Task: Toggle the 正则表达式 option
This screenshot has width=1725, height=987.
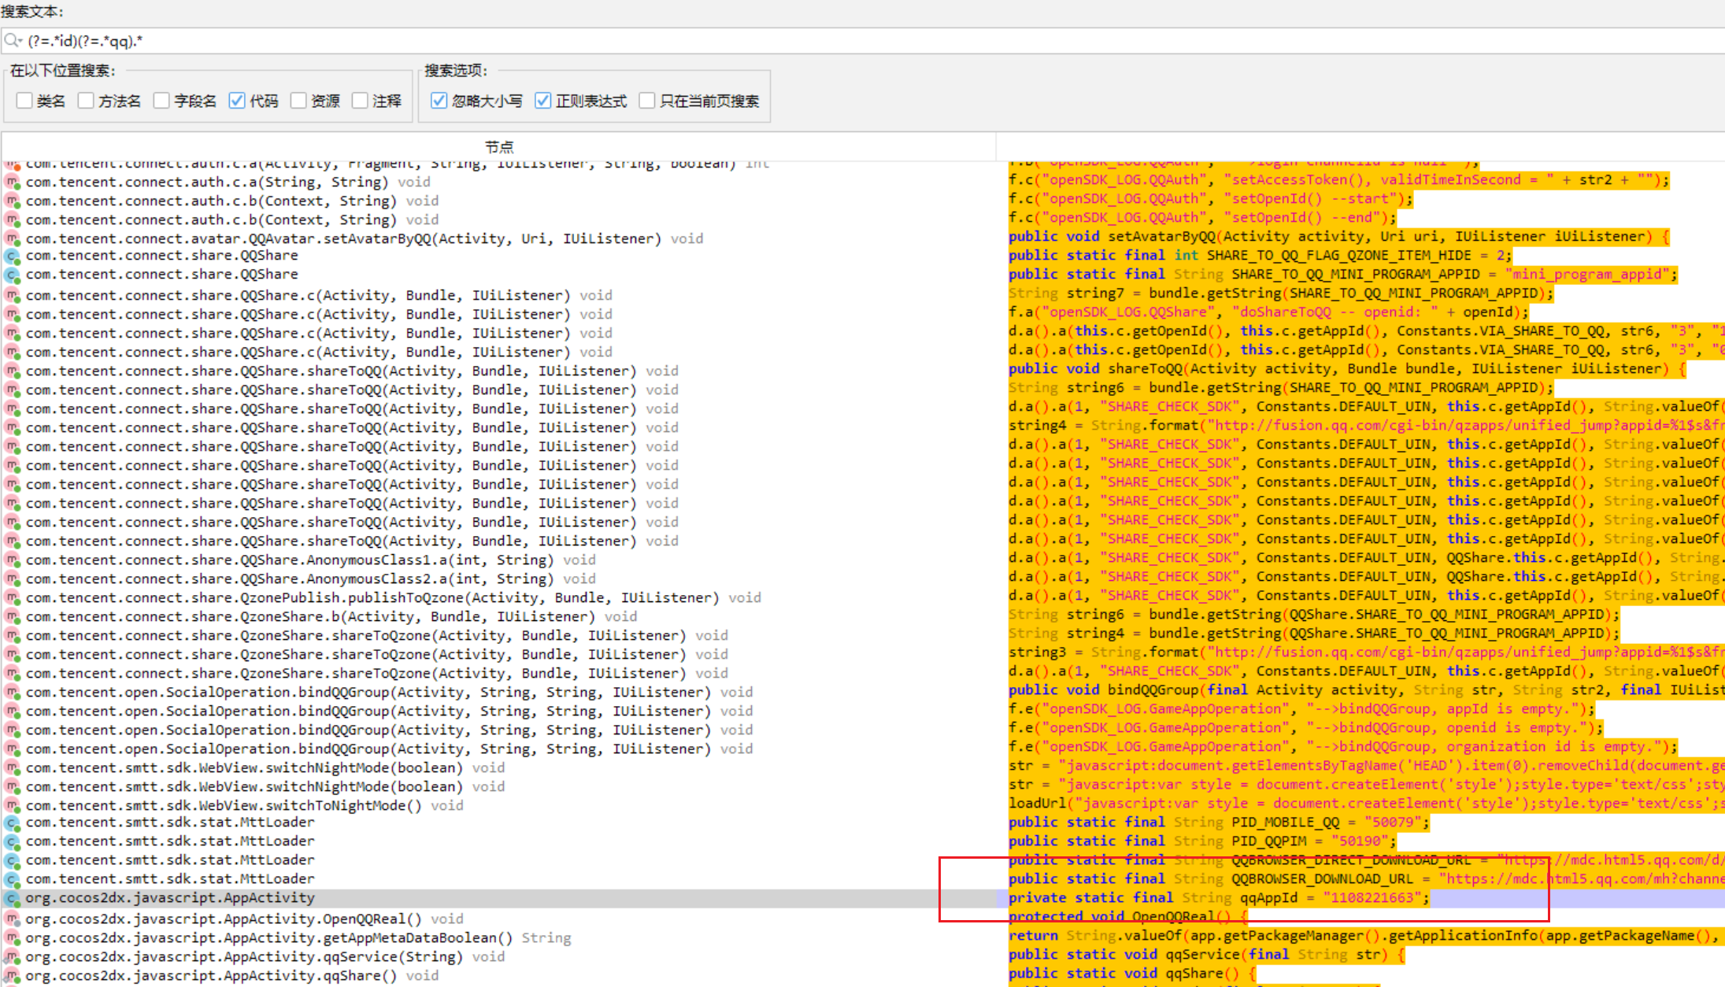Action: pos(542,101)
